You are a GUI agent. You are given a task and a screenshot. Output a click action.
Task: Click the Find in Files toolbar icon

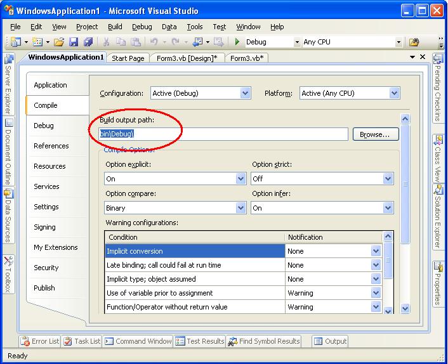414,42
